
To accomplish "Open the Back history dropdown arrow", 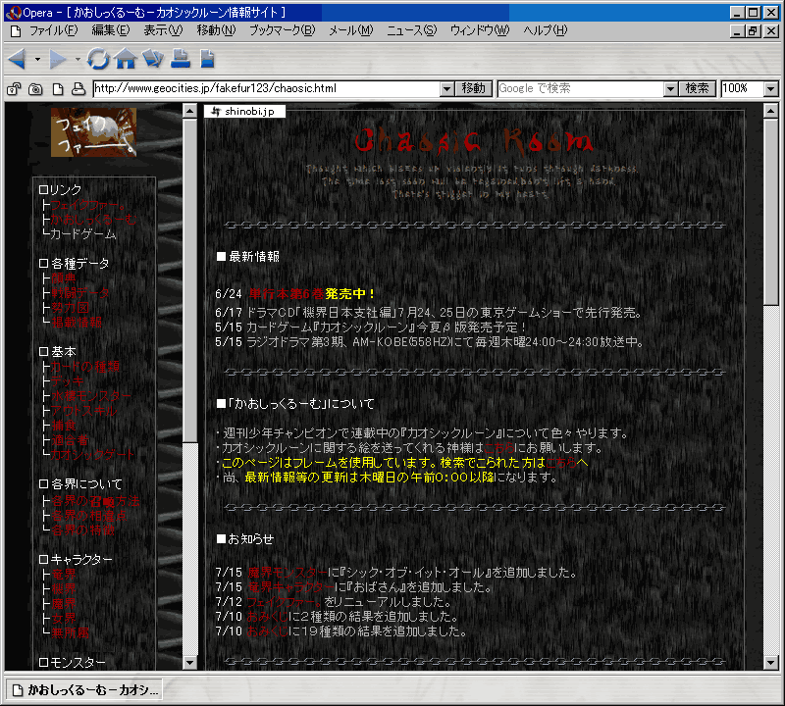I will [37, 59].
